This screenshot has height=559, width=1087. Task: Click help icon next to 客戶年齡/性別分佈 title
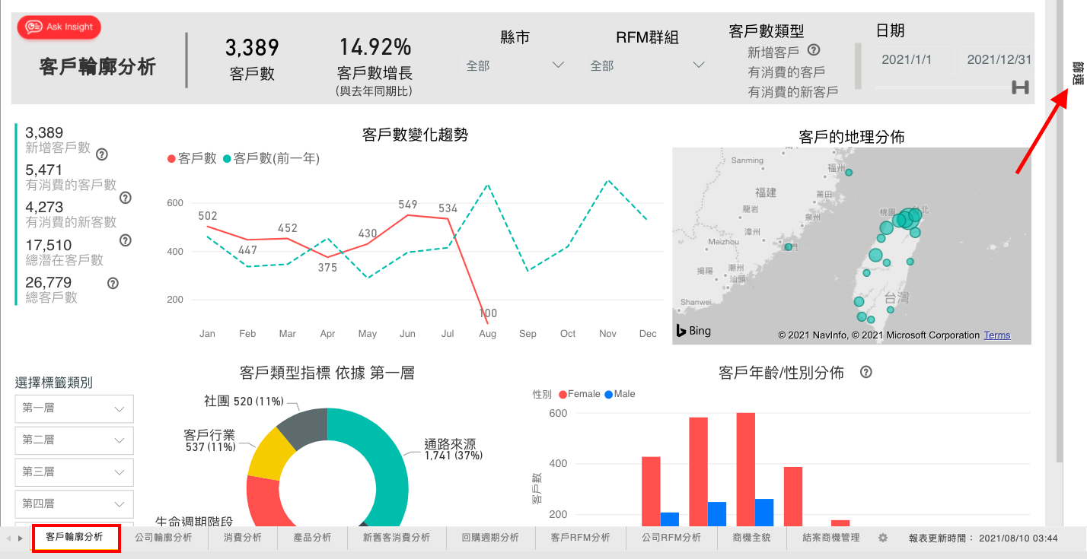865,373
